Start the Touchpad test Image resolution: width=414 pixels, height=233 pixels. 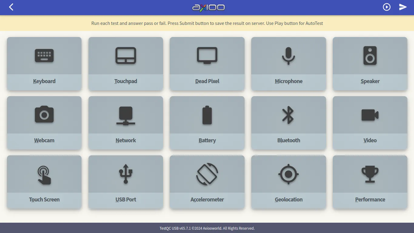pyautogui.click(x=125, y=64)
